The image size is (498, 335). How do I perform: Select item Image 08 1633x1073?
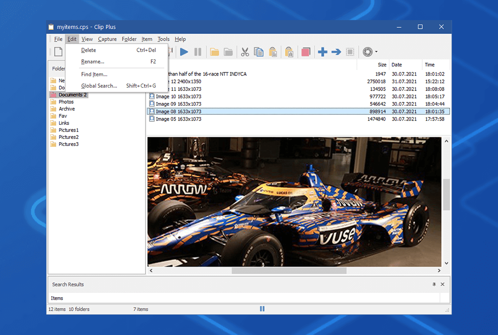click(x=298, y=112)
